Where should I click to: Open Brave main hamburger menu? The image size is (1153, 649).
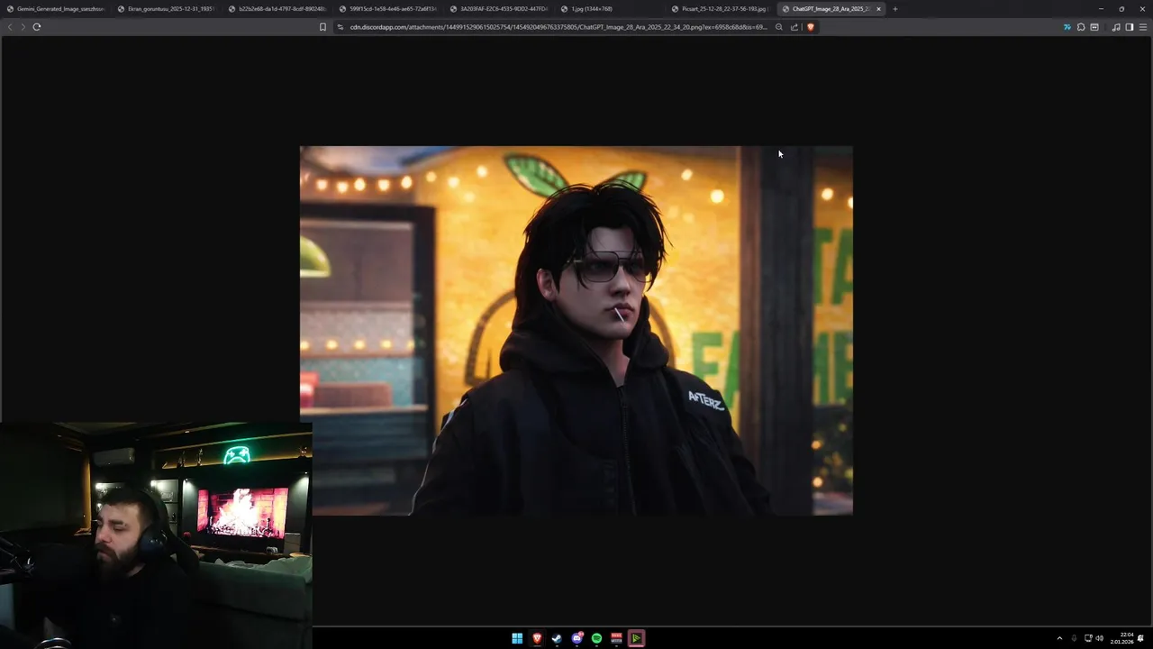[x=1143, y=27]
